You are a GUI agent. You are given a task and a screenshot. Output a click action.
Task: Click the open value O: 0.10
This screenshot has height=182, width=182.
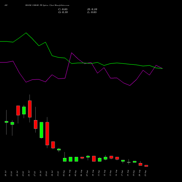click(x=63, y=12)
